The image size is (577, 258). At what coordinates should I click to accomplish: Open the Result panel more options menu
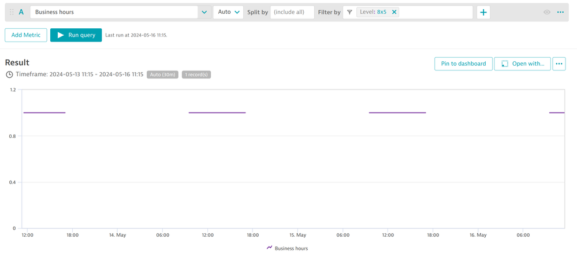pyautogui.click(x=559, y=63)
